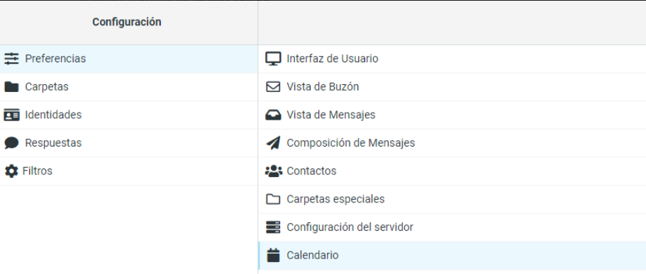Go to Respuestas settings

[x=129, y=143]
